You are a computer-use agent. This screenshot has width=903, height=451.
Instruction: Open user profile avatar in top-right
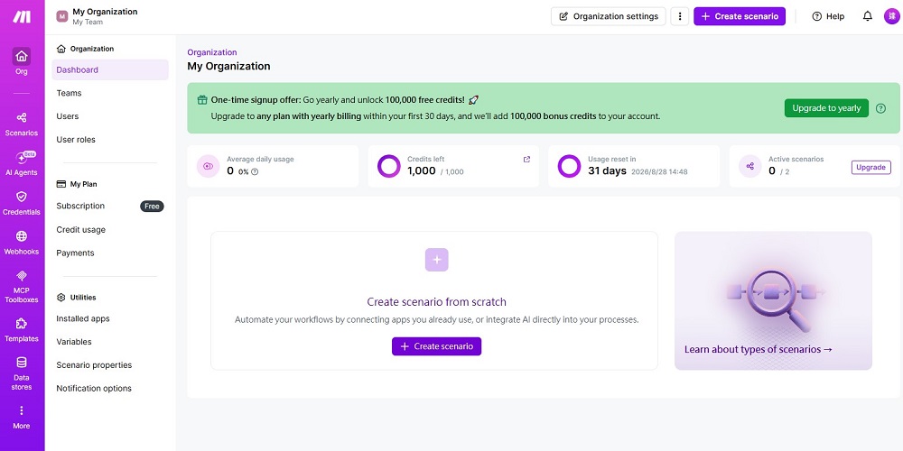pyautogui.click(x=891, y=16)
